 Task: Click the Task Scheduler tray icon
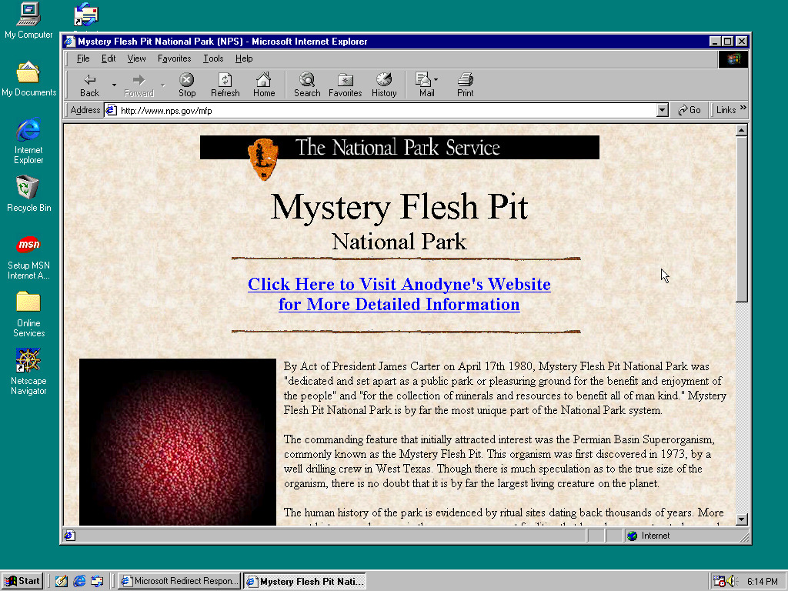pos(720,582)
